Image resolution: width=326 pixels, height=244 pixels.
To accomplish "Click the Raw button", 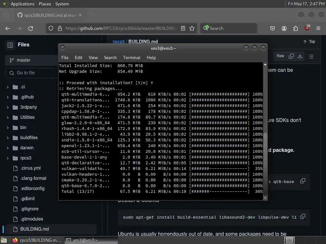I will point(280,56).
